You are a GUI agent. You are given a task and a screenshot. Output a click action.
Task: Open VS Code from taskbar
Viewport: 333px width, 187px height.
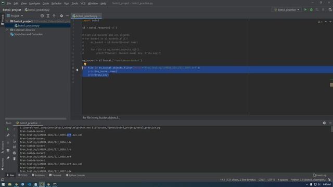(x=29, y=184)
